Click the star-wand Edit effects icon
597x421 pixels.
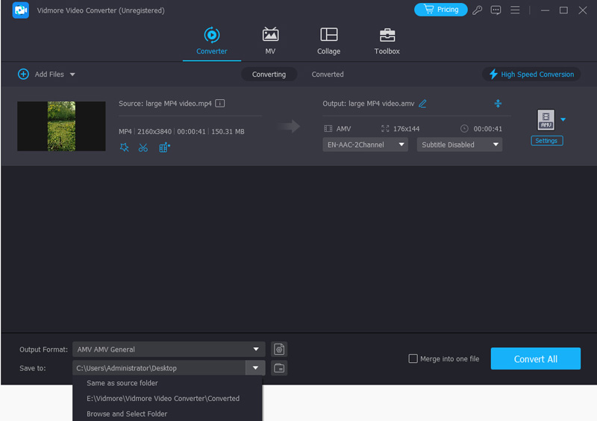click(x=124, y=148)
